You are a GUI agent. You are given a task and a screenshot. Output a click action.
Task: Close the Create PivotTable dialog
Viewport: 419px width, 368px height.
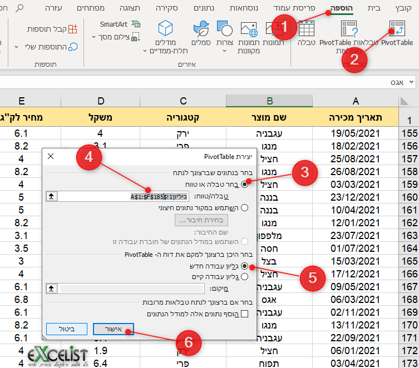(51, 156)
